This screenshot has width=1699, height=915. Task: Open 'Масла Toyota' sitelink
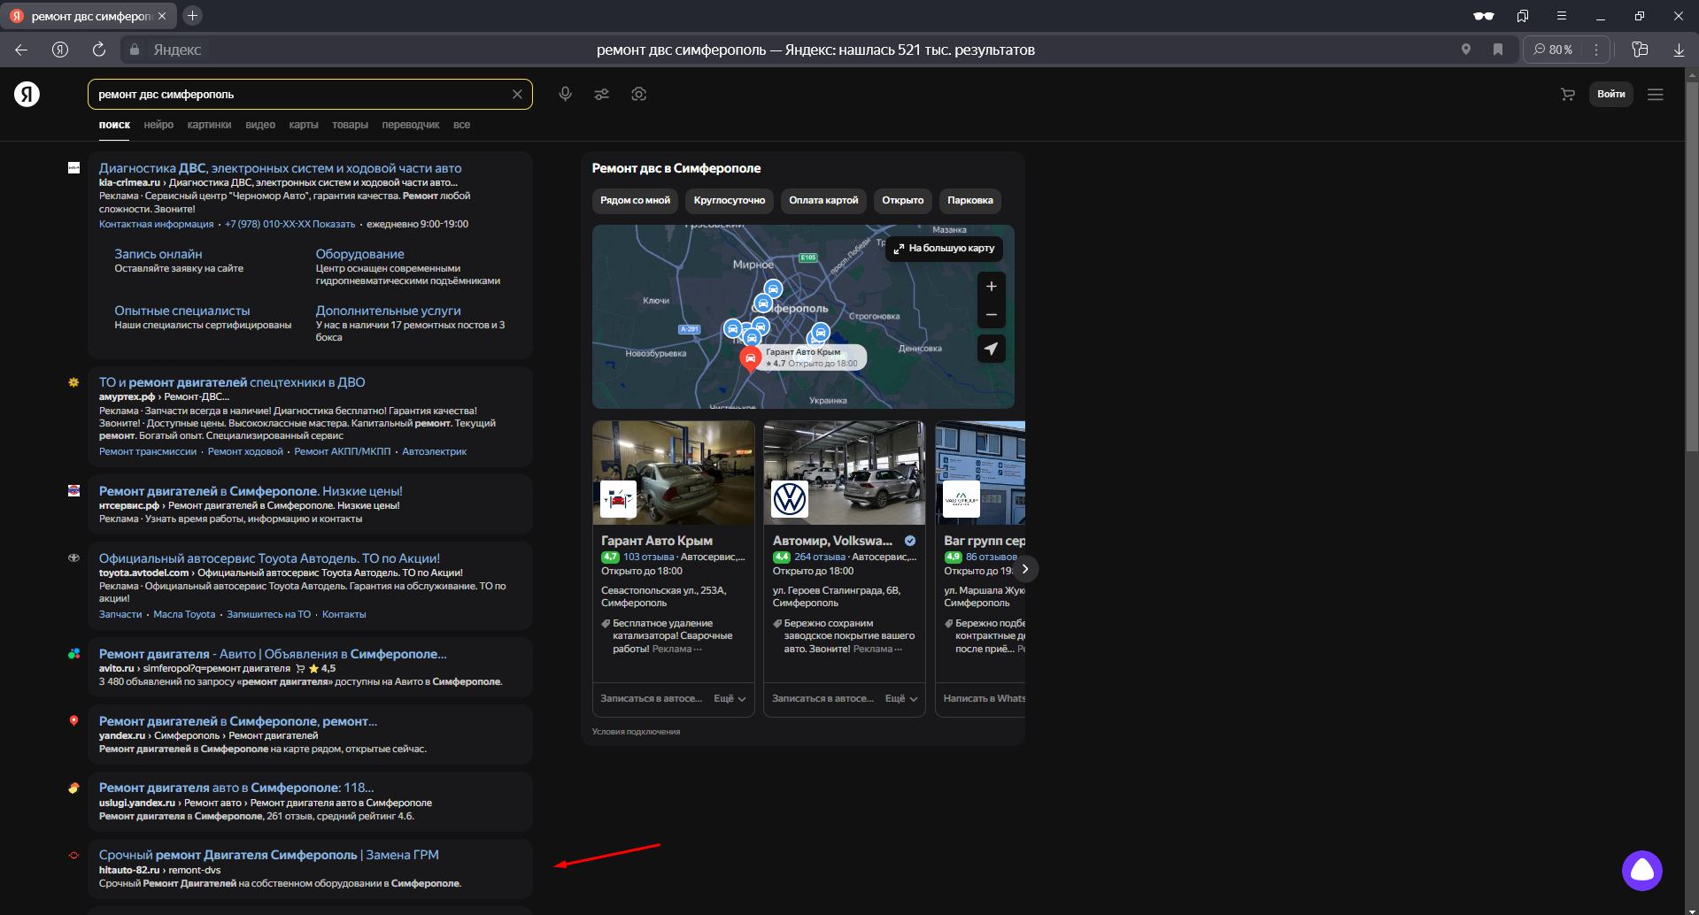[x=184, y=614]
